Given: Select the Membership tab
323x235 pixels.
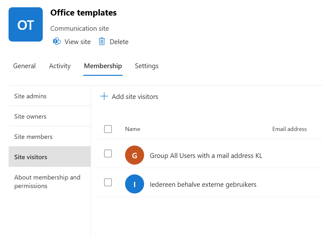Looking at the screenshot, I should 103,66.
